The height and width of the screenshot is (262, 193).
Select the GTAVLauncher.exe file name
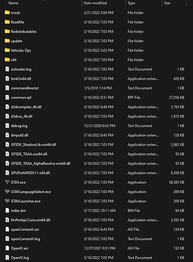point(26,201)
